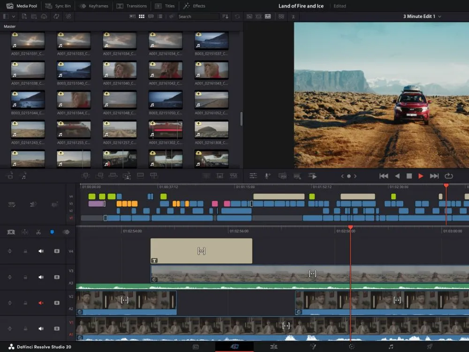
Task: Open the Fusion page
Action: click(x=313, y=346)
